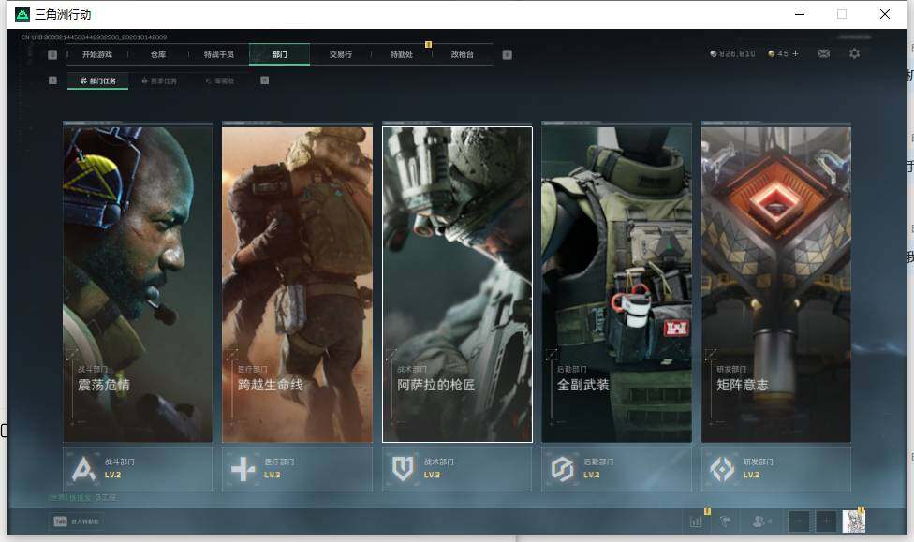Click the flag icon in bottom bar

pyautogui.click(x=726, y=521)
